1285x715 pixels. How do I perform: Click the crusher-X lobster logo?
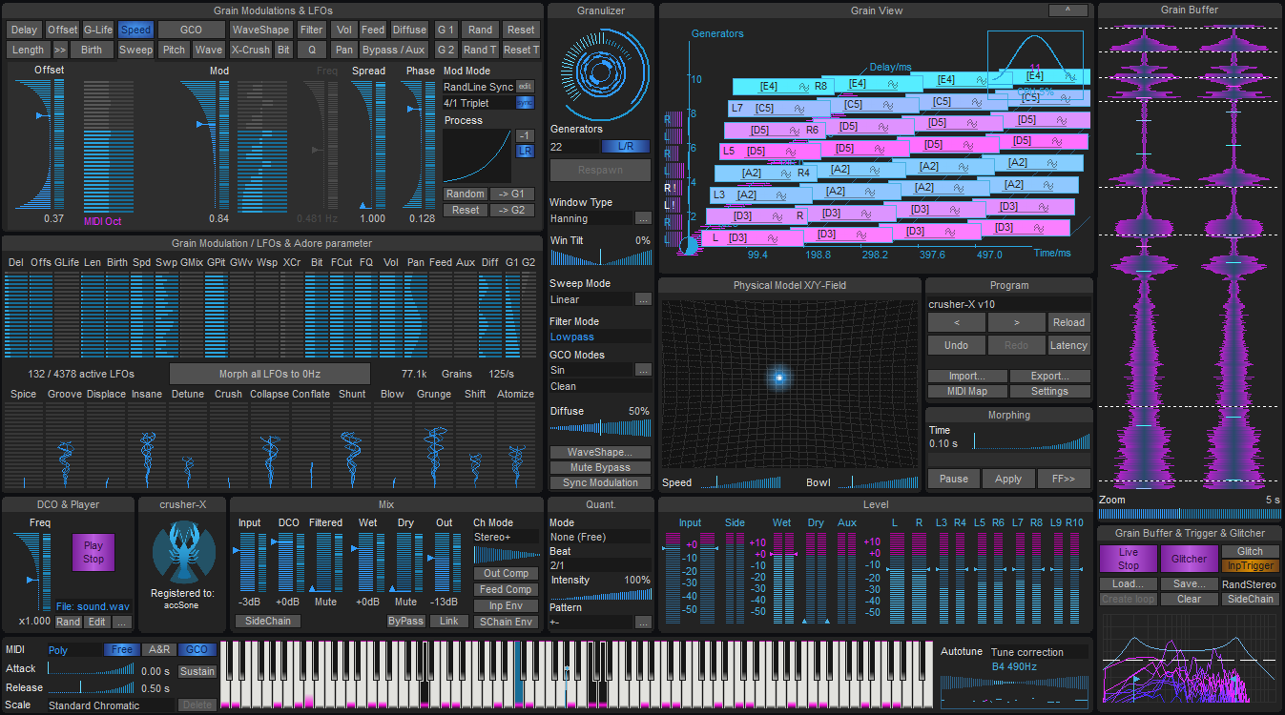pyautogui.click(x=182, y=554)
